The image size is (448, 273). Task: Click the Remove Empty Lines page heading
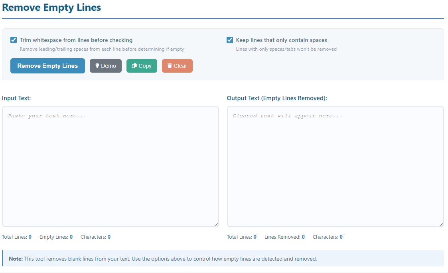click(x=51, y=7)
